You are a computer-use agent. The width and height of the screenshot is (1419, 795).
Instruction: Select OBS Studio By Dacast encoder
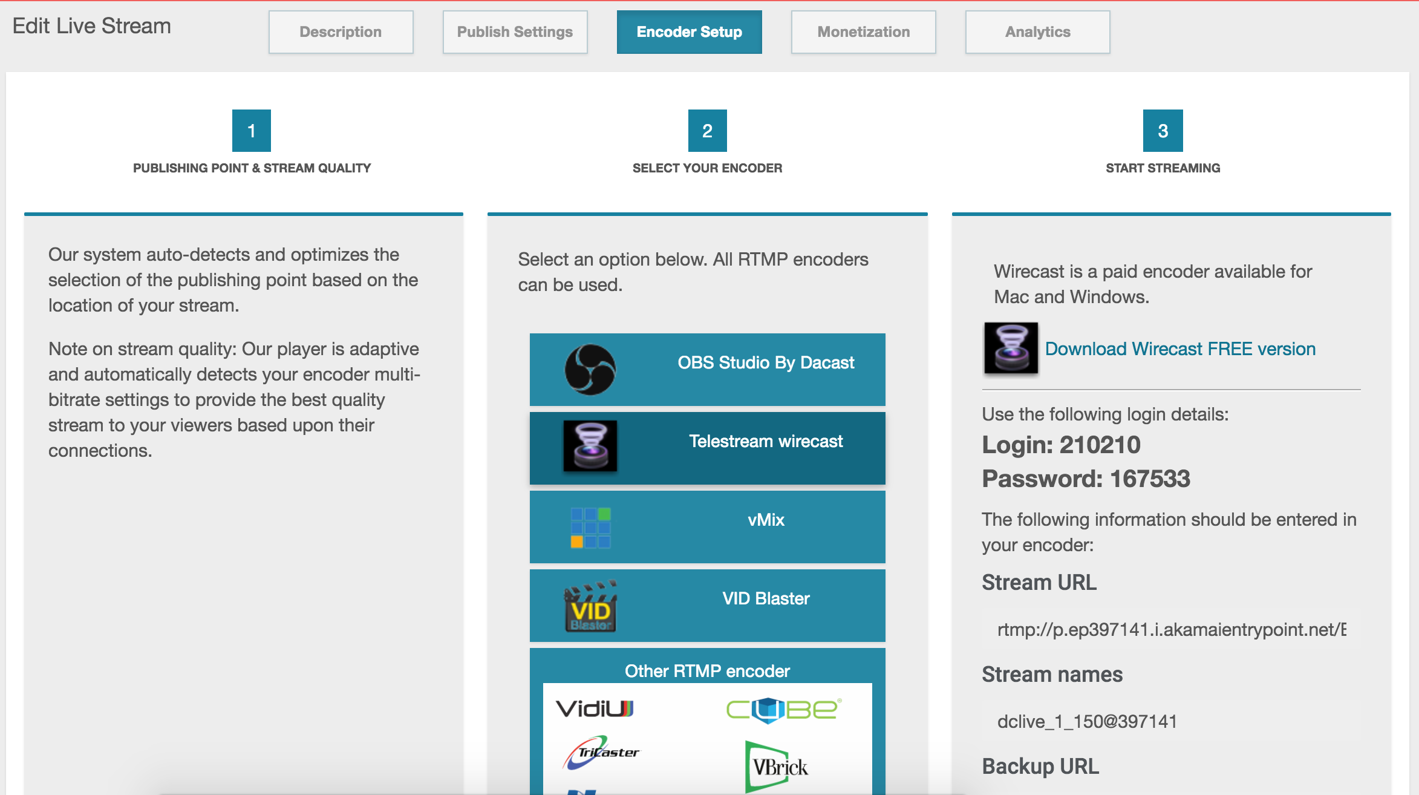click(x=709, y=361)
